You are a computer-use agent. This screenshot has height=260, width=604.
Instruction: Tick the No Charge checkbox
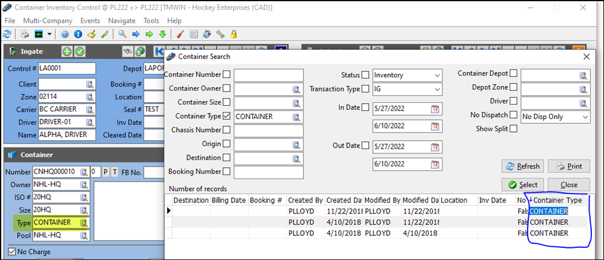[12, 251]
